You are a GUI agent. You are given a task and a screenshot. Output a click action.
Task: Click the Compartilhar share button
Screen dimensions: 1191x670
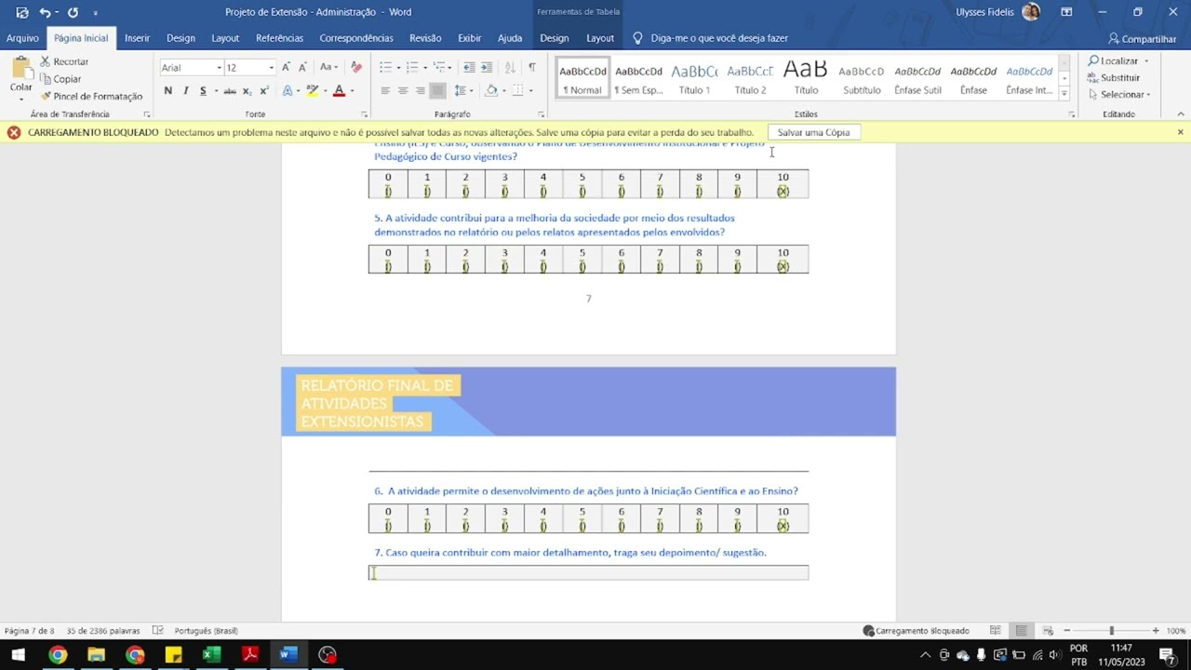coord(1142,39)
